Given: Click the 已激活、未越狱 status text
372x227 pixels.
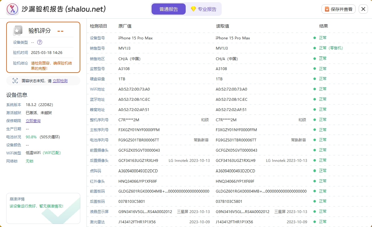Looking at the screenshot, I should [39, 113].
